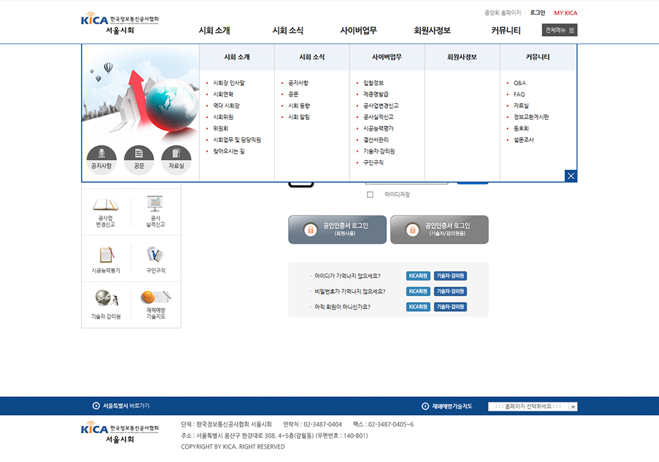Image resolution: width=659 pixels, height=462 pixels.
Task: Click the 공인인증서 로그인 (회원사용) button
Action: [337, 229]
